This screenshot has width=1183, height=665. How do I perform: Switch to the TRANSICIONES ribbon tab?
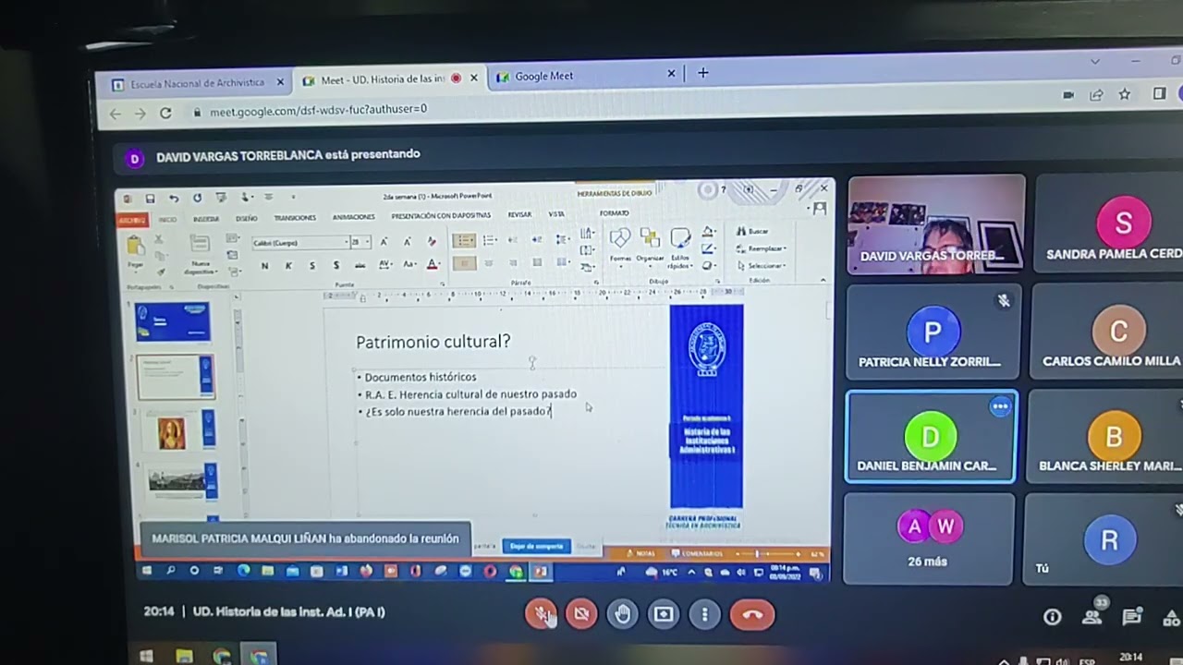pyautogui.click(x=295, y=218)
